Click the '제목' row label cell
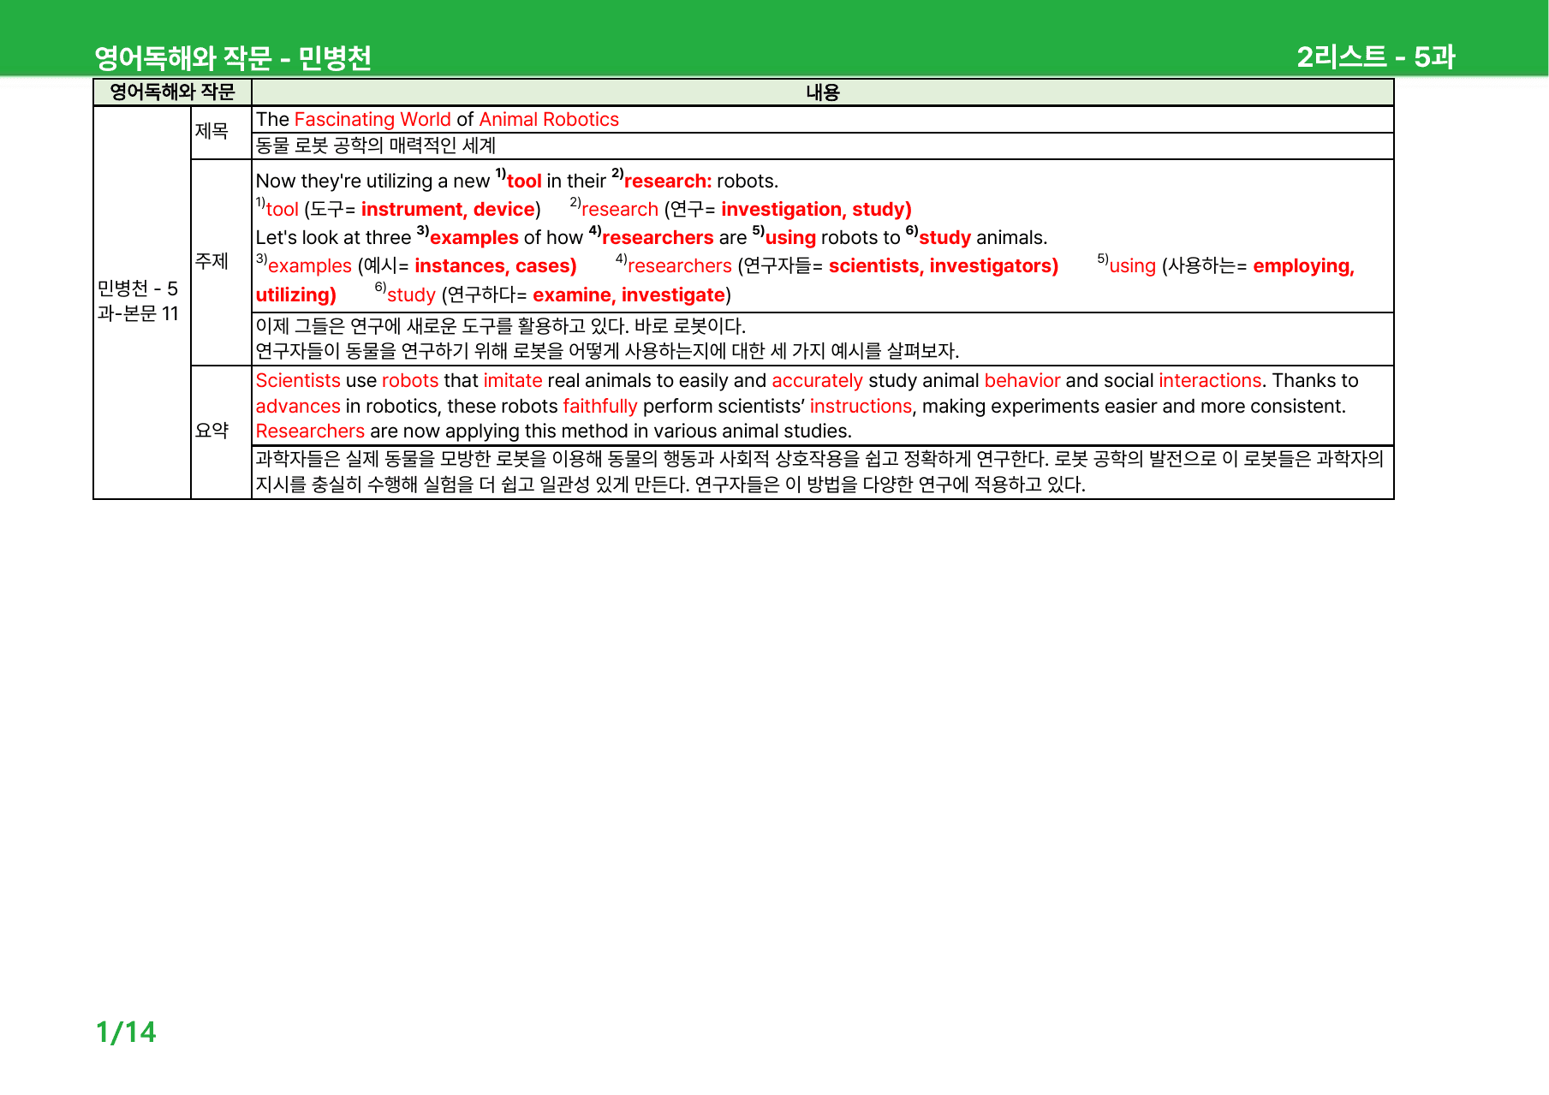This screenshot has height=1095, width=1549. pyautogui.click(x=221, y=133)
